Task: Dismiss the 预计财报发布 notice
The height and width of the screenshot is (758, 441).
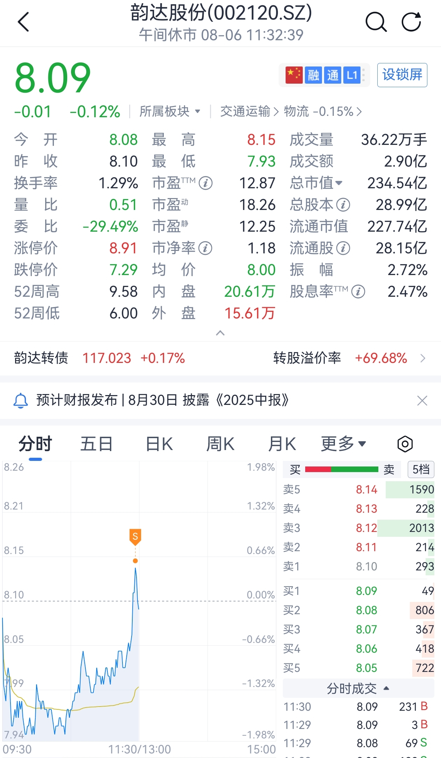Action: 422,400
